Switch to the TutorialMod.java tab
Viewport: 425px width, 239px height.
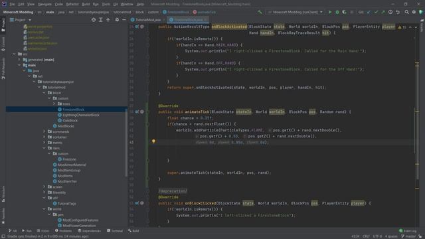(147, 20)
